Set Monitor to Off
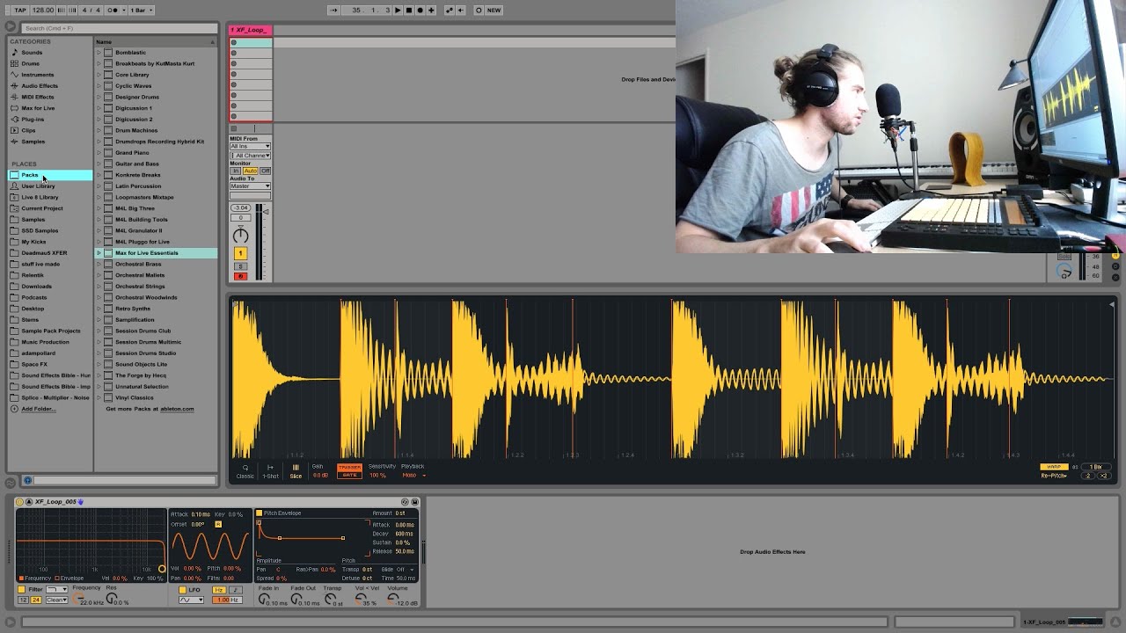The width and height of the screenshot is (1126, 633). coord(265,171)
